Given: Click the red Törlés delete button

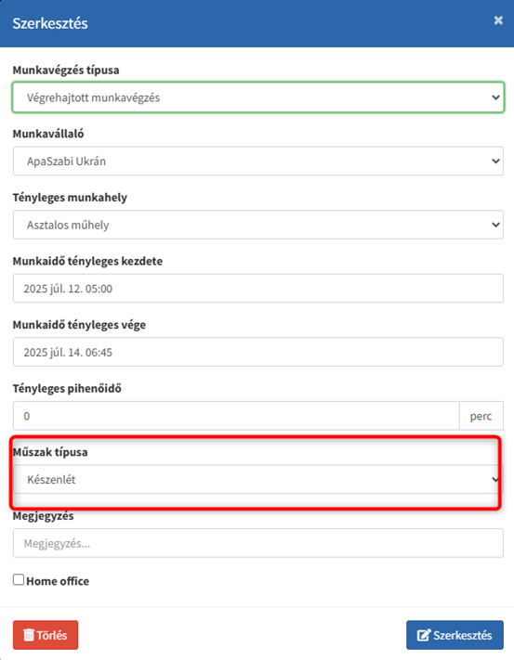Looking at the screenshot, I should (46, 635).
